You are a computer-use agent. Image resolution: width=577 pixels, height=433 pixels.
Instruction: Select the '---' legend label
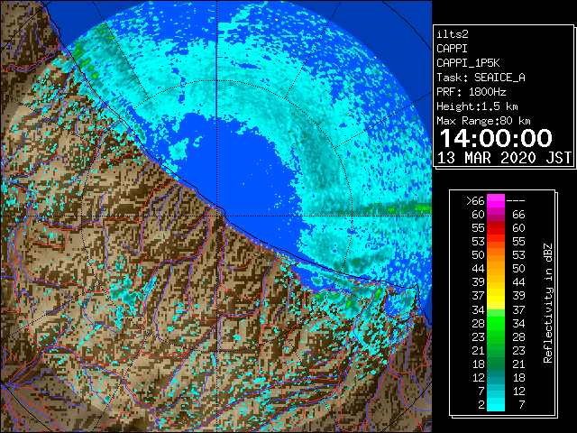(x=516, y=200)
